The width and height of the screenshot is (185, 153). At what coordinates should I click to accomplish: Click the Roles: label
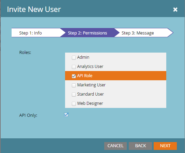25,52
